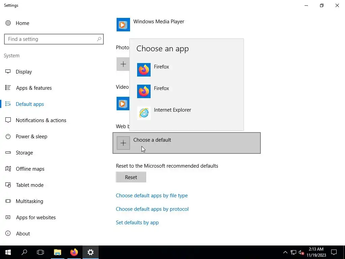The height and width of the screenshot is (259, 345).
Task: Go to Apps & features
Action: (34, 88)
